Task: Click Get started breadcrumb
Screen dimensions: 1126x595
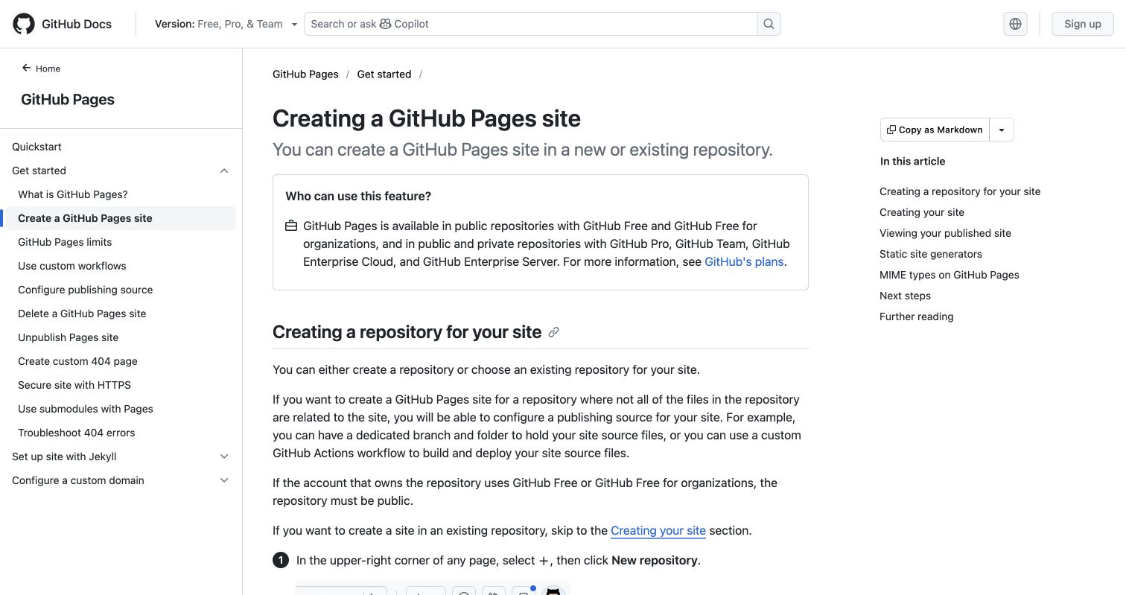Action: [x=384, y=74]
